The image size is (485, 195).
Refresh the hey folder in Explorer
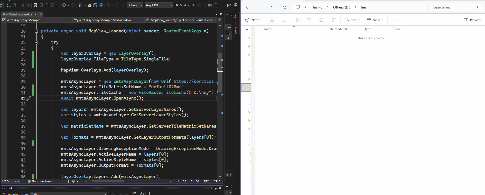[284, 7]
